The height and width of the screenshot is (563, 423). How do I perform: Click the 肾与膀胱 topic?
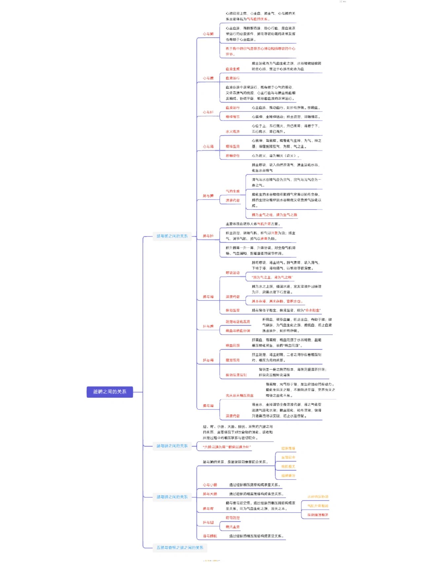click(x=210, y=536)
